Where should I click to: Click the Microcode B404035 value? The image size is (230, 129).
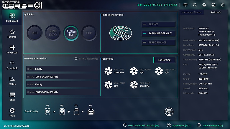203,93
